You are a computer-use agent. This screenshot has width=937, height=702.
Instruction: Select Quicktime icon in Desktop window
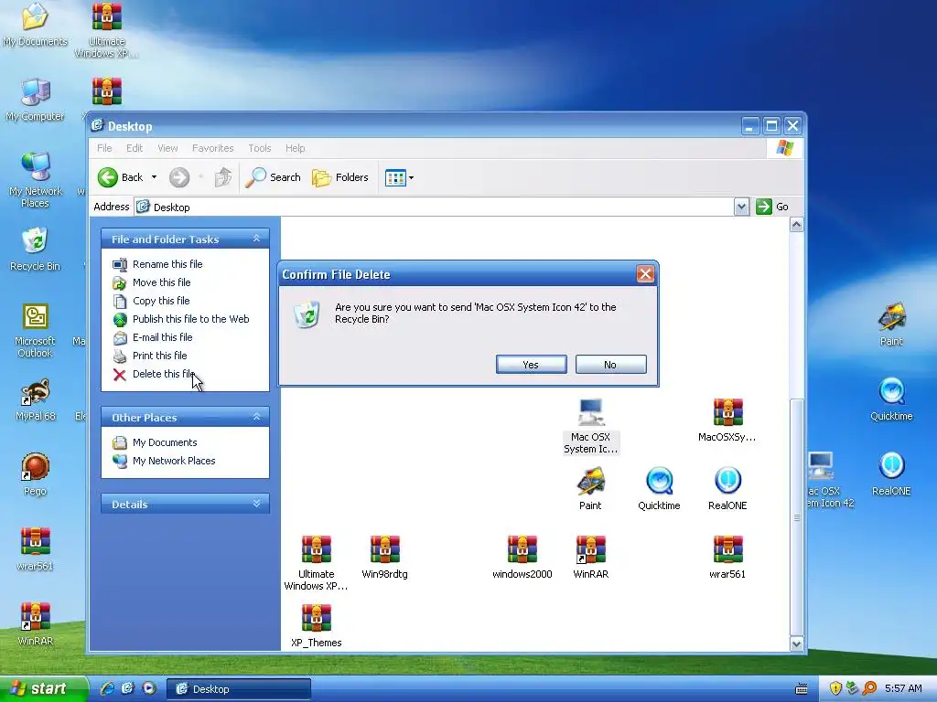point(659,489)
